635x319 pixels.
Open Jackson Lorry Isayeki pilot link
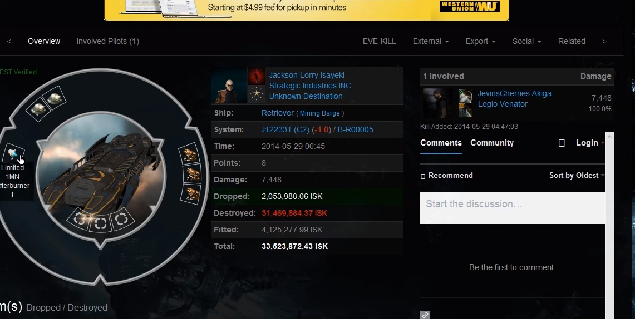307,75
